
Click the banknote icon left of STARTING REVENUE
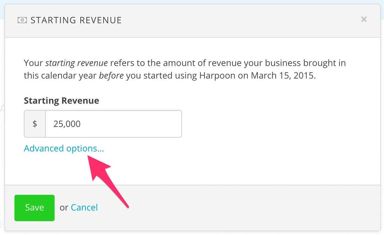point(21,20)
